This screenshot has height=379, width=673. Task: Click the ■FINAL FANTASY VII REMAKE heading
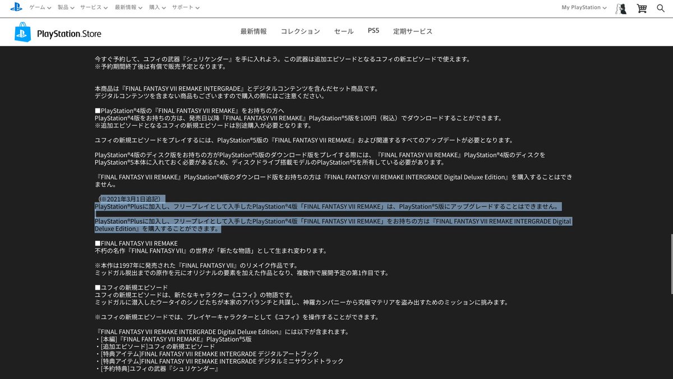[136, 243]
